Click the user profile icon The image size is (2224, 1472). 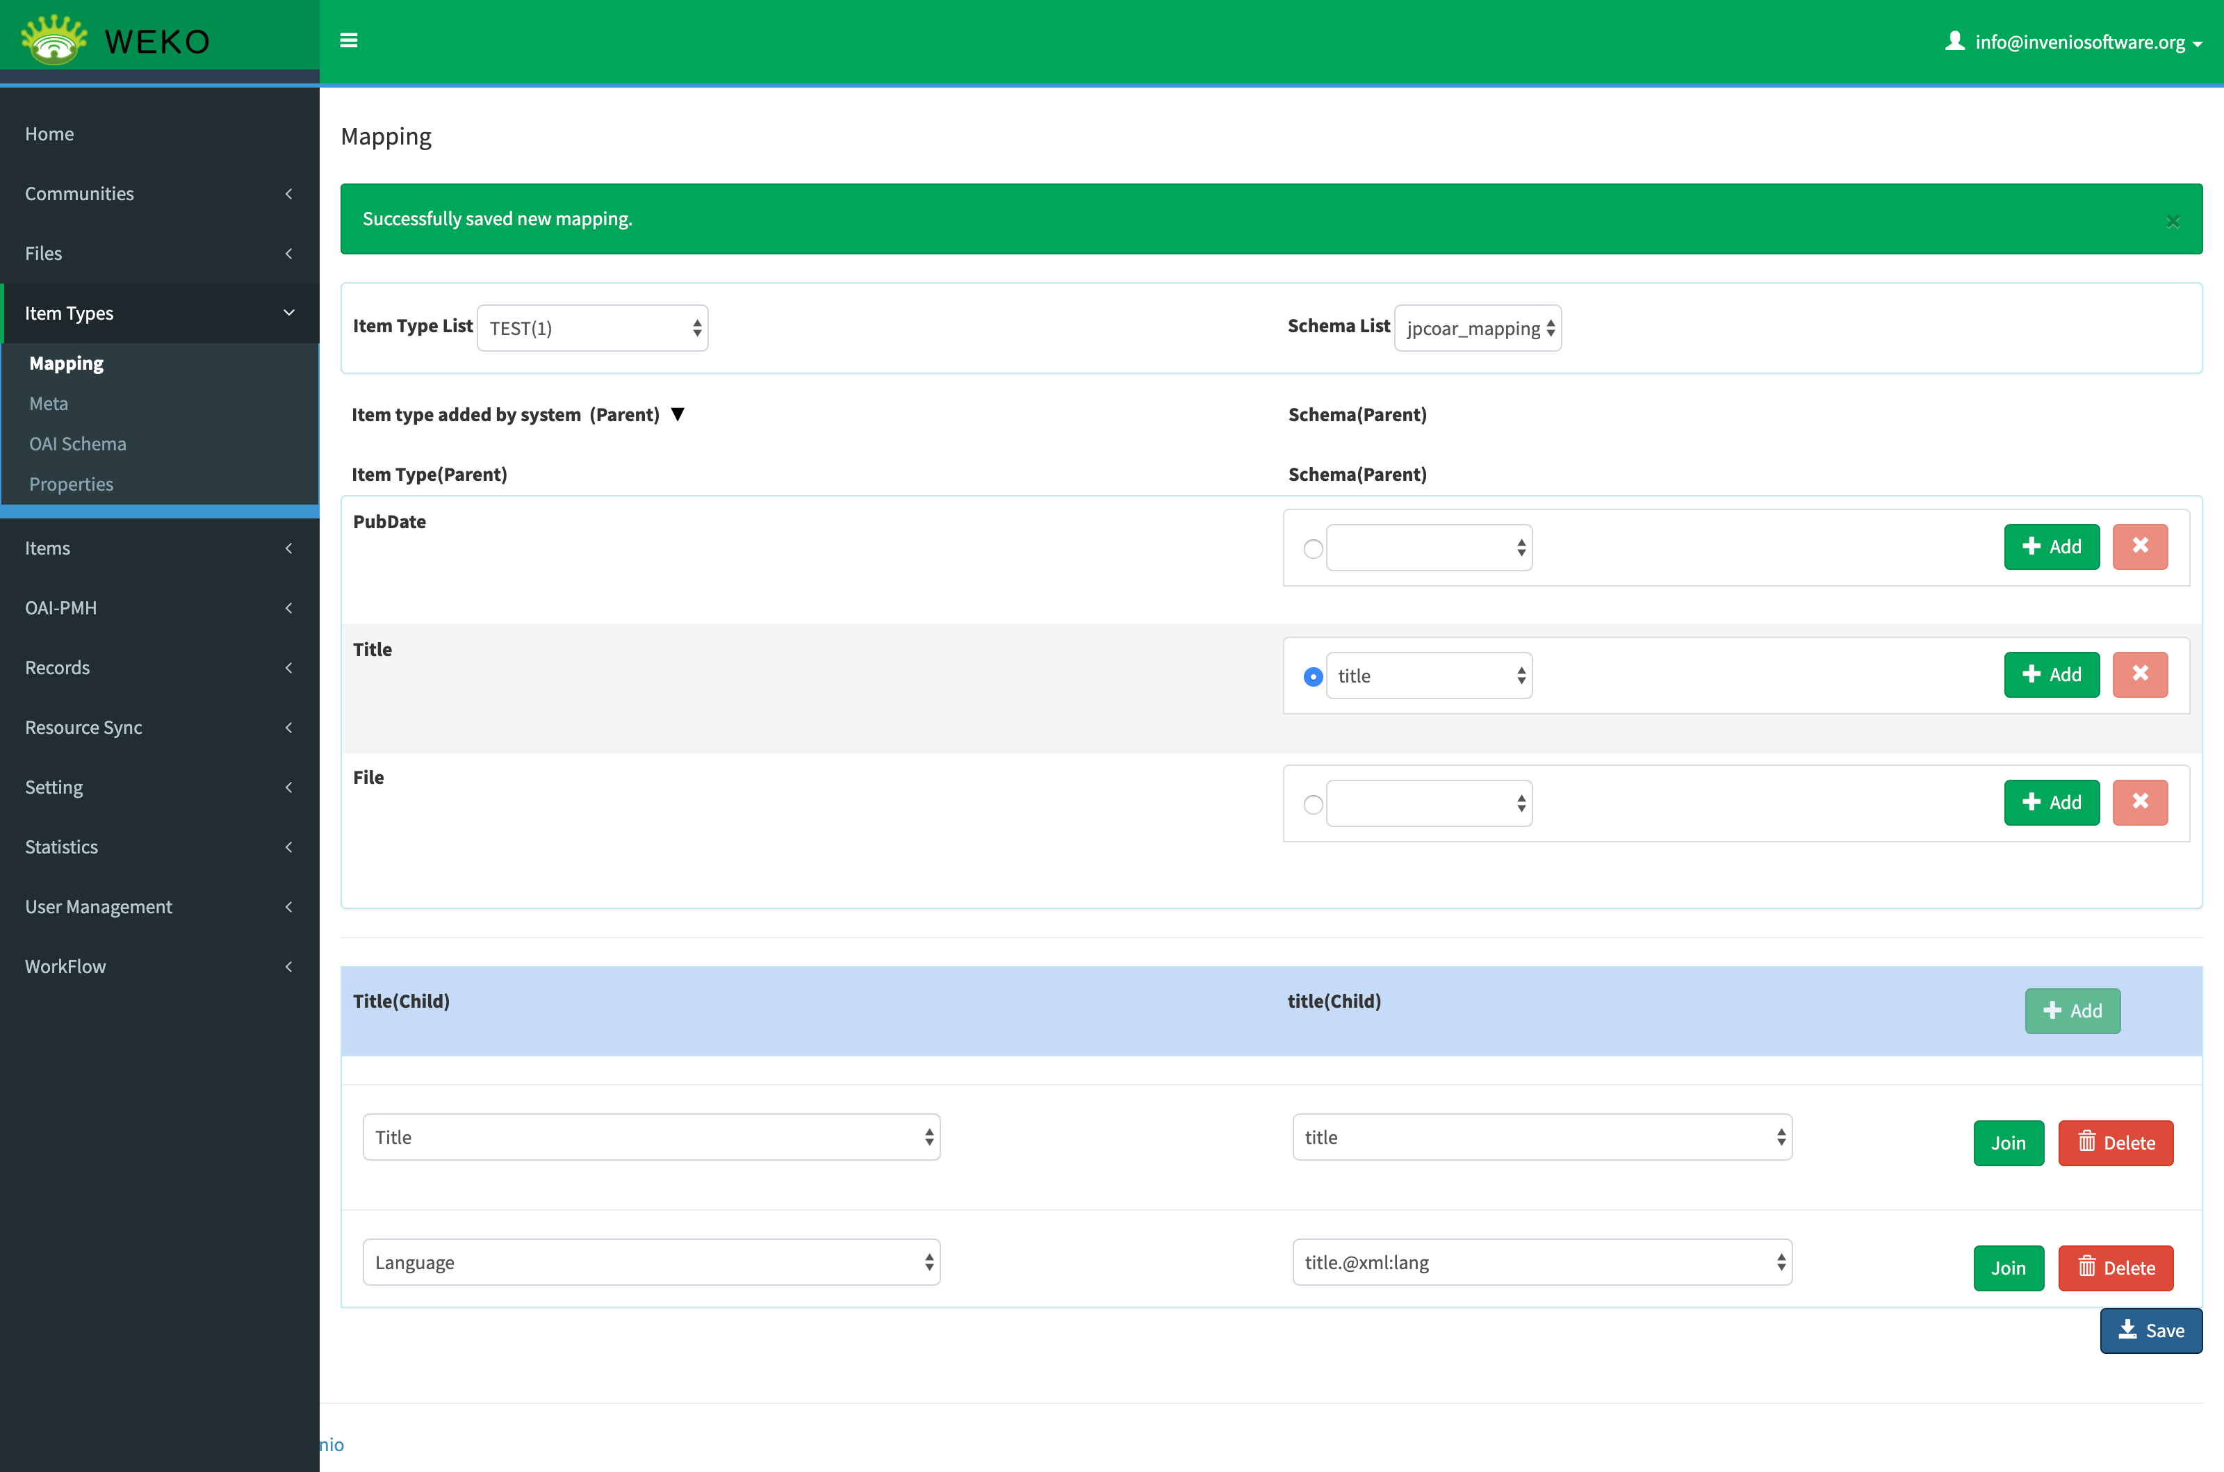tap(1954, 41)
